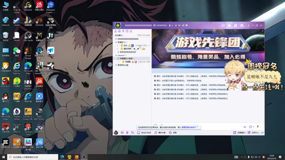Open the game controller icon in YY header
This screenshot has height=160, width=285.
coord(242,25)
